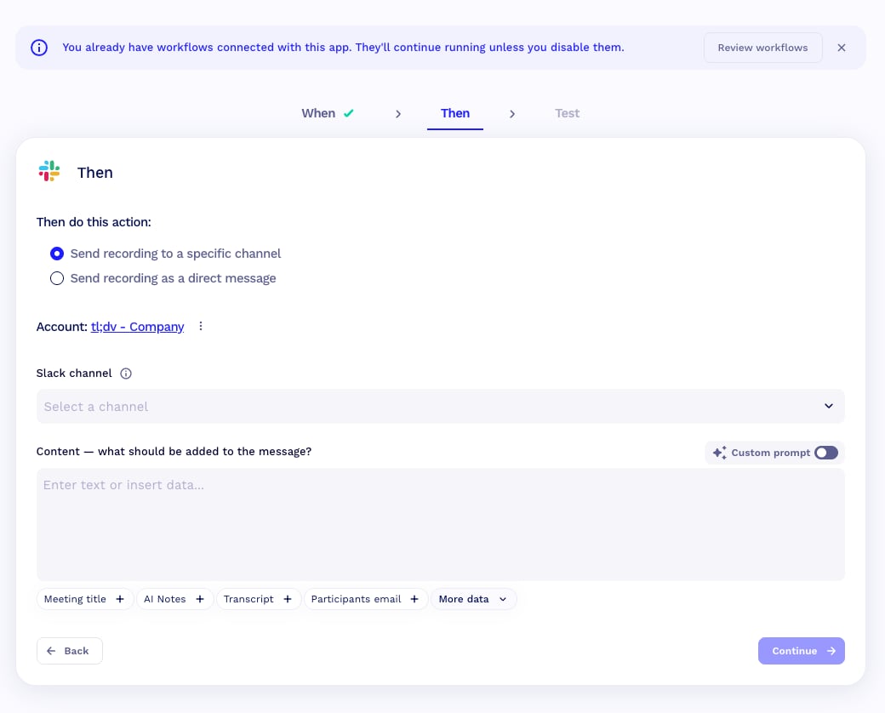
Task: Click the Slack channel label text
Action: tap(74, 374)
